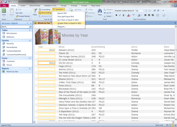Toggle Underline formatting
The image size is (177, 127).
123,15
